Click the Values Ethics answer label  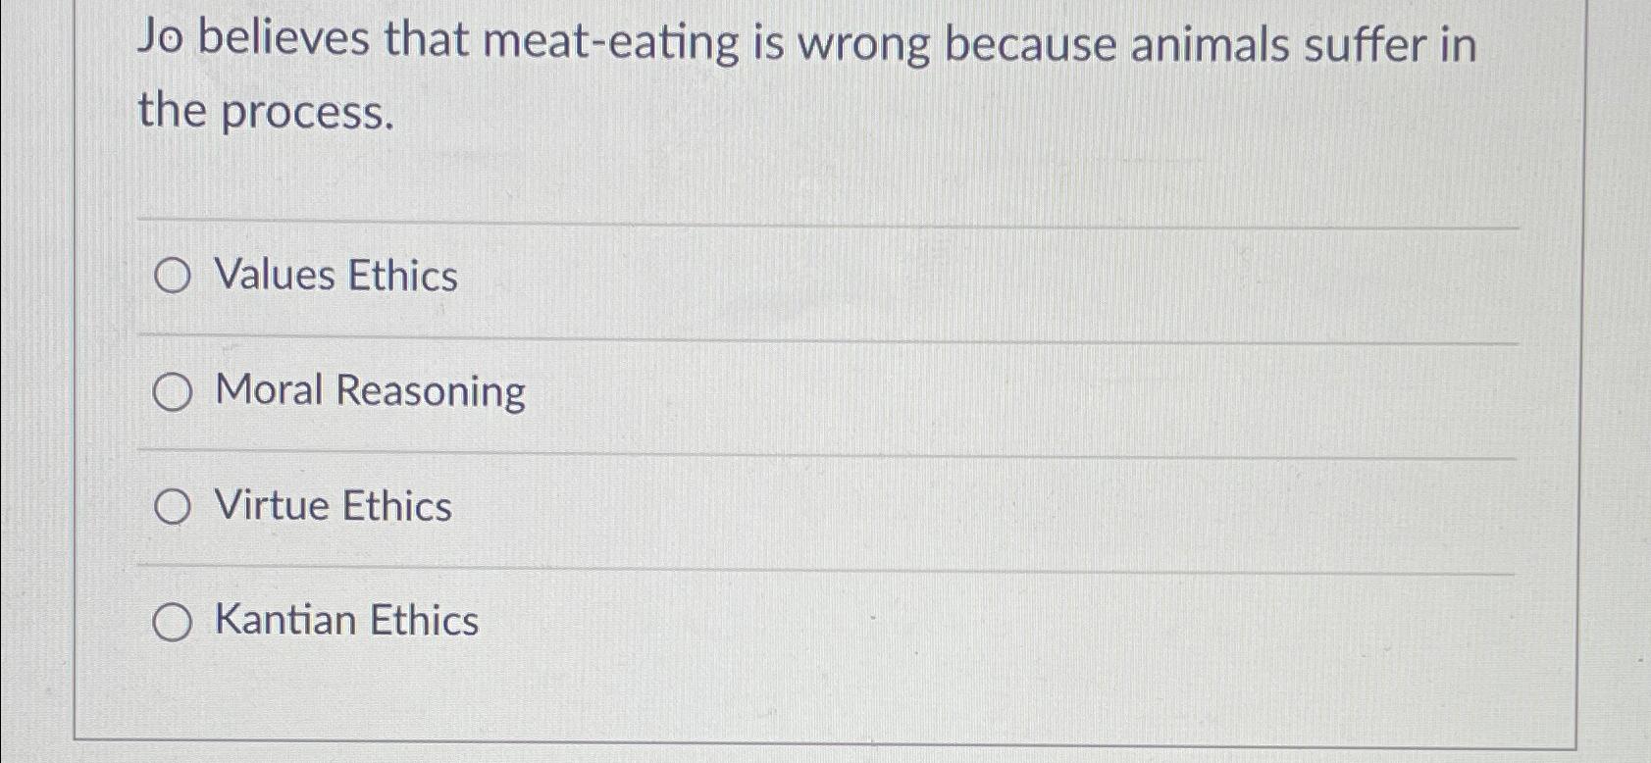click(335, 277)
